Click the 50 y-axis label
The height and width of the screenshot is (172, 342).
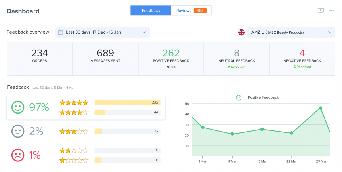pyautogui.click(x=187, y=104)
